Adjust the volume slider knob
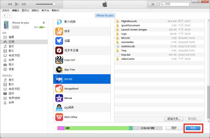 tap(54, 4)
